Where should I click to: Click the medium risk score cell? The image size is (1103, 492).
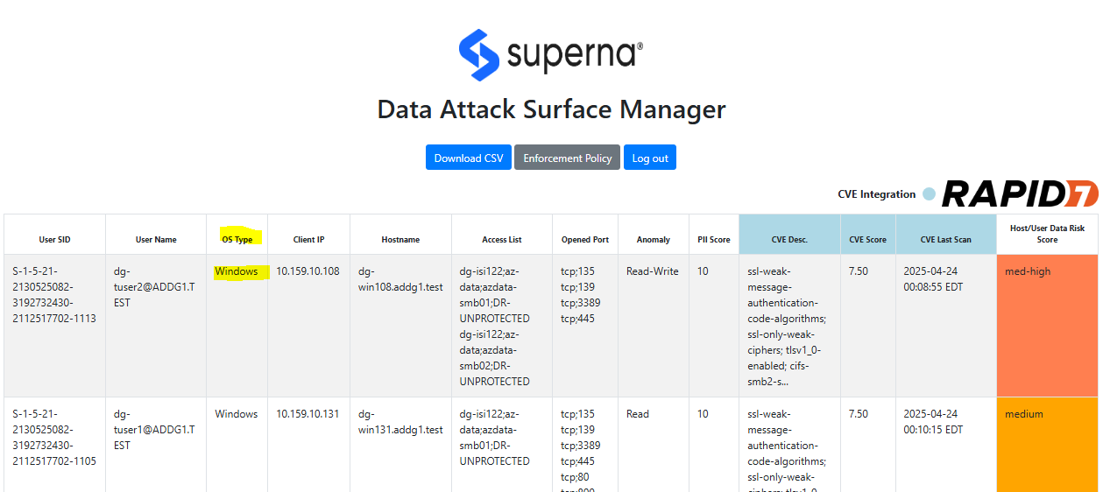(1047, 445)
